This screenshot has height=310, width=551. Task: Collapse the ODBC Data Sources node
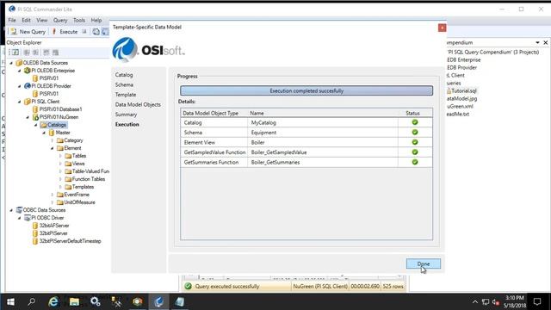pos(11,210)
